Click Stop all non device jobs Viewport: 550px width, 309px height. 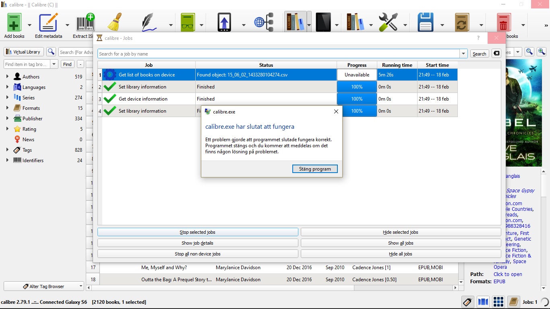click(198, 254)
